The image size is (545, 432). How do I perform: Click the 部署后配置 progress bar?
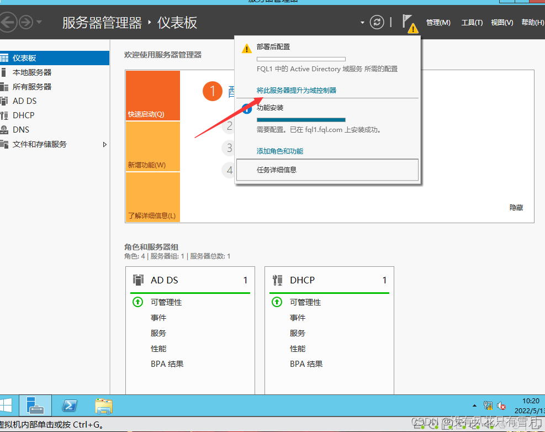pos(301,59)
